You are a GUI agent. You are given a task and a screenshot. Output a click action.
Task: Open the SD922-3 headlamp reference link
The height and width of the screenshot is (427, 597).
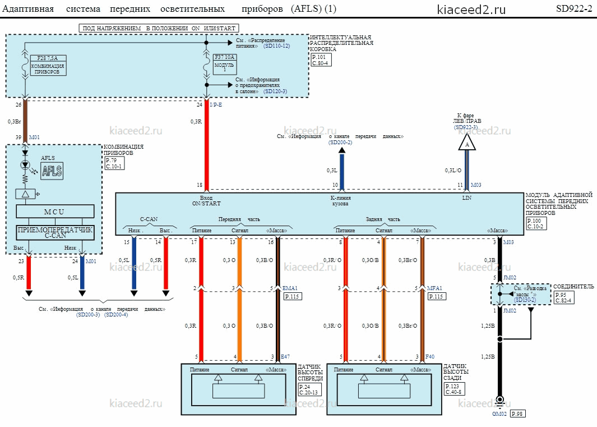[466, 127]
